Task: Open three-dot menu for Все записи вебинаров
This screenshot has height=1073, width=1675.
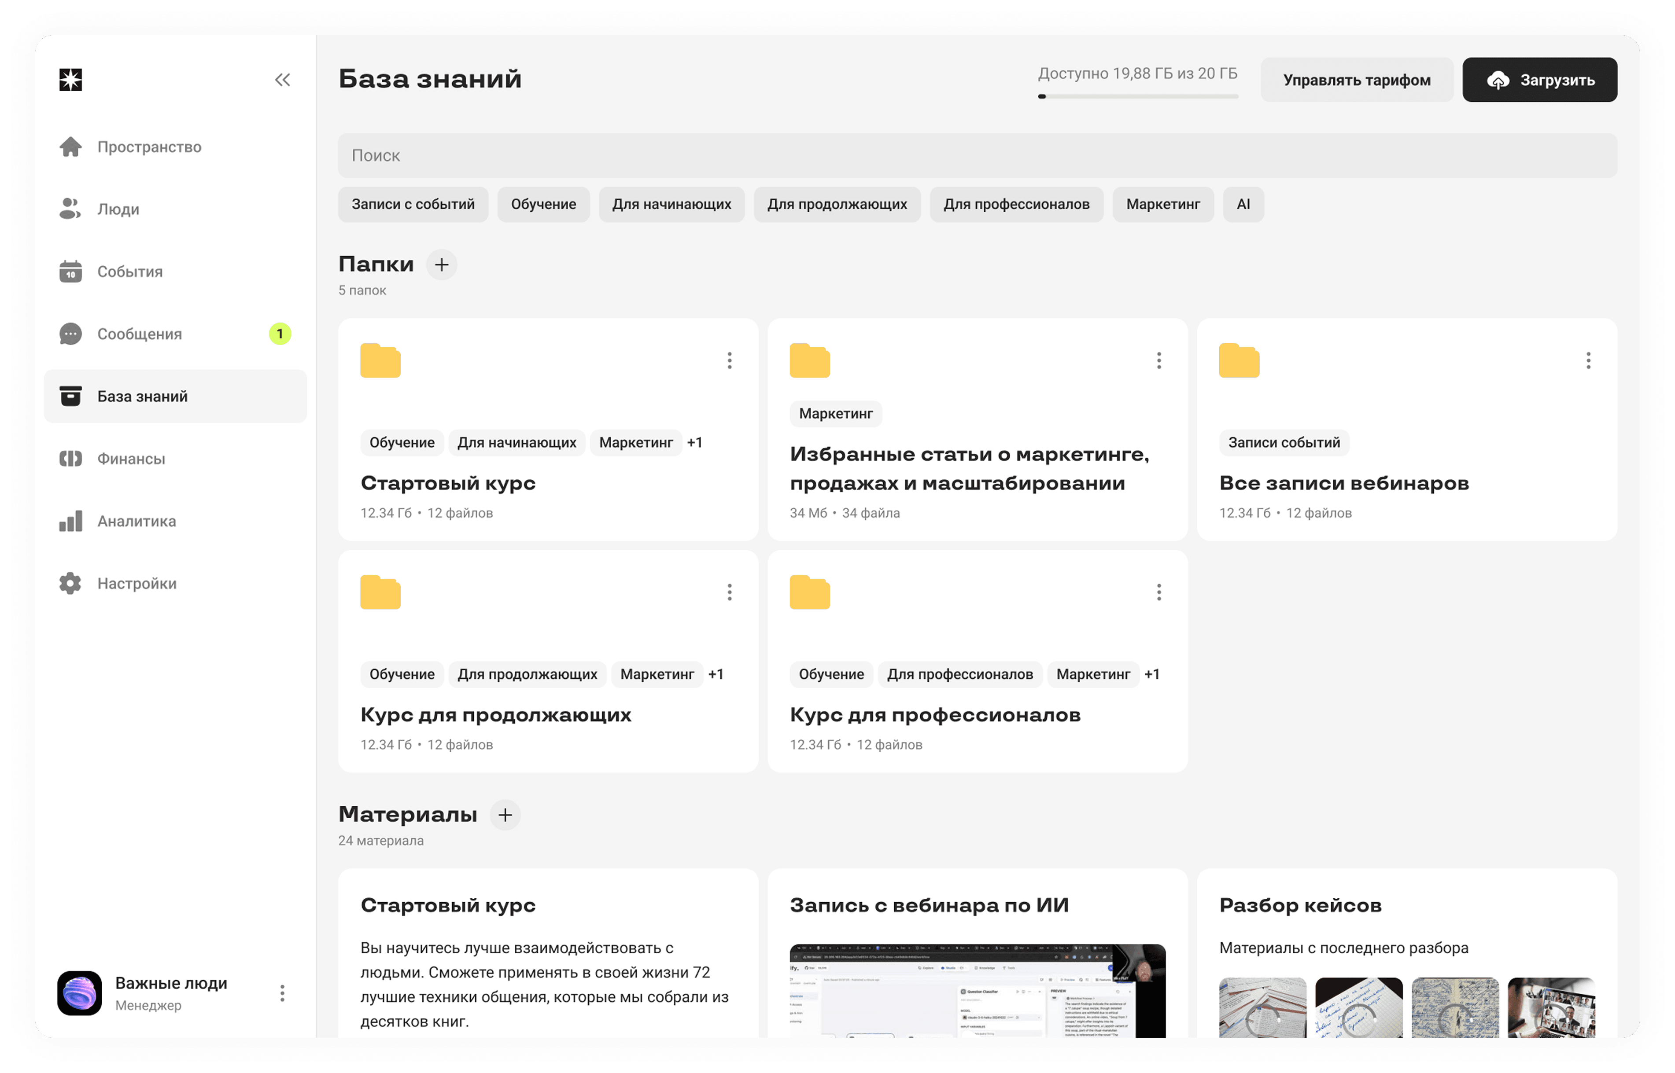Action: (x=1588, y=360)
